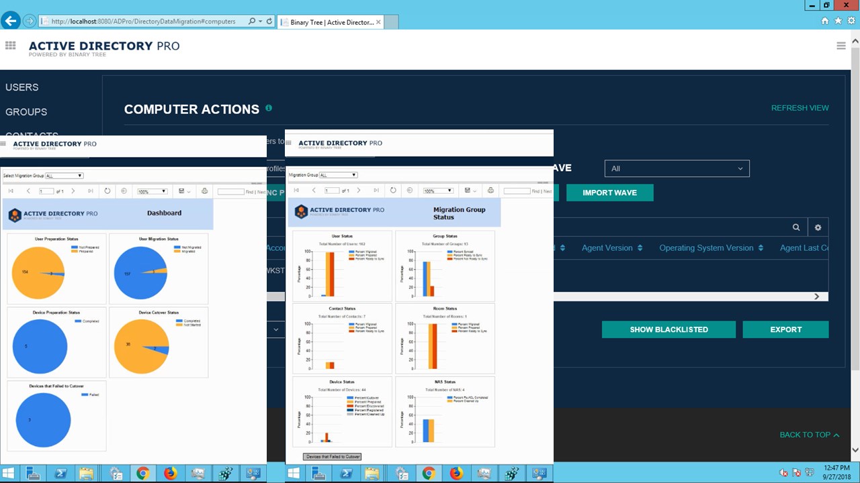Click the Back to Top link
The image size is (860, 483).
click(810, 435)
